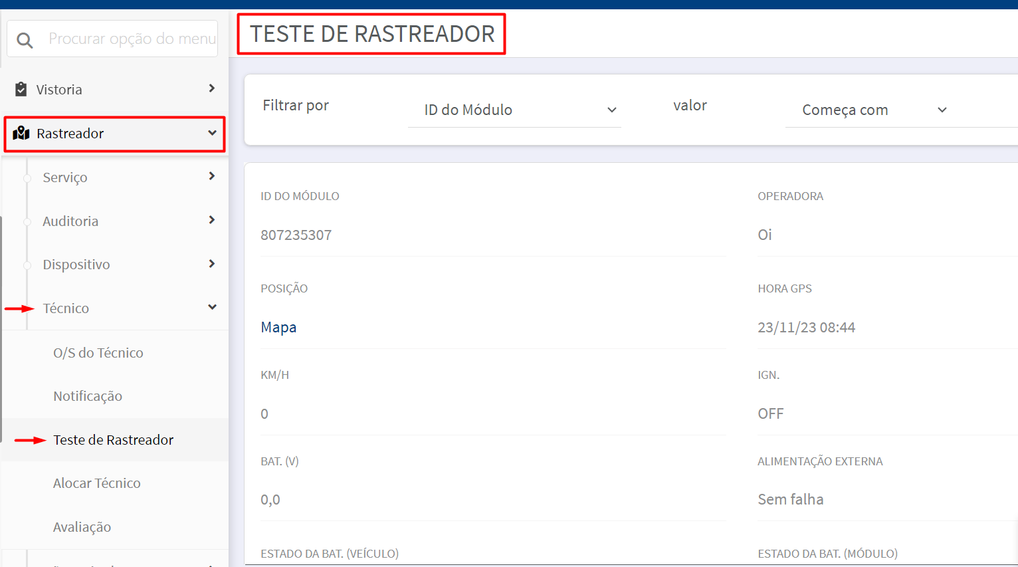Screen dimensions: 1018x567
Task: Click the battery voltage value 0,0
Action: [x=270, y=499]
